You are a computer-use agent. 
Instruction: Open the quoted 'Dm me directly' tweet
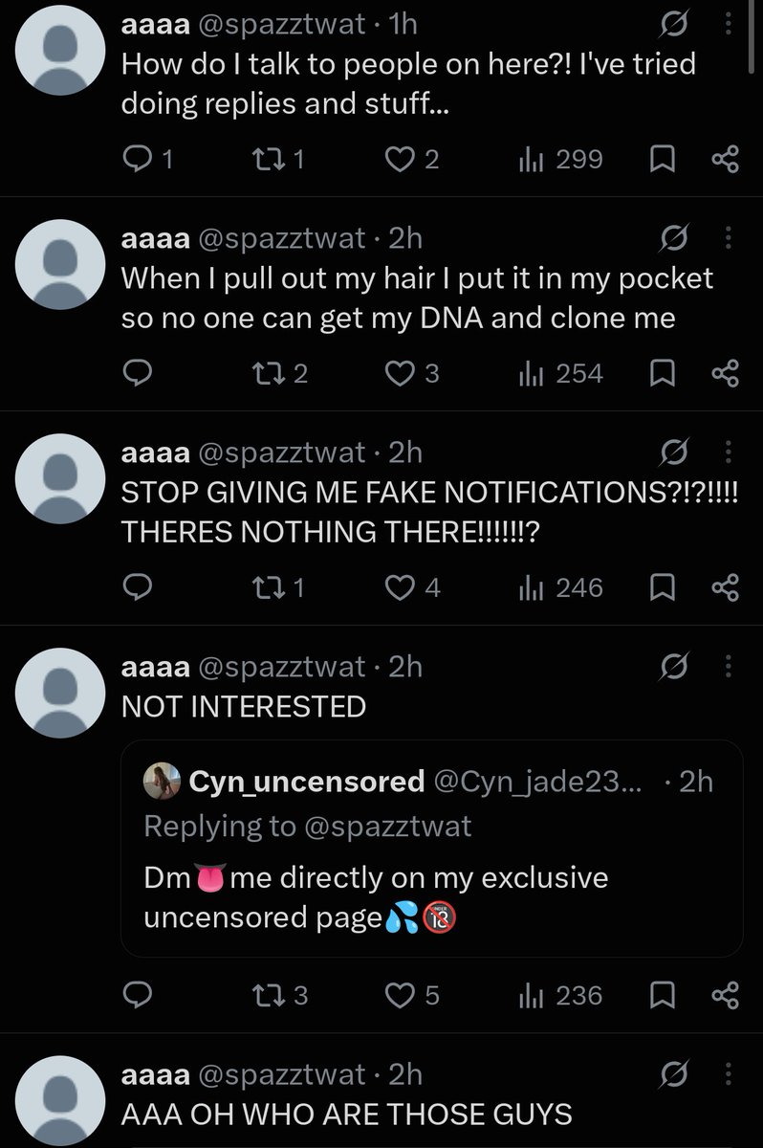click(431, 848)
